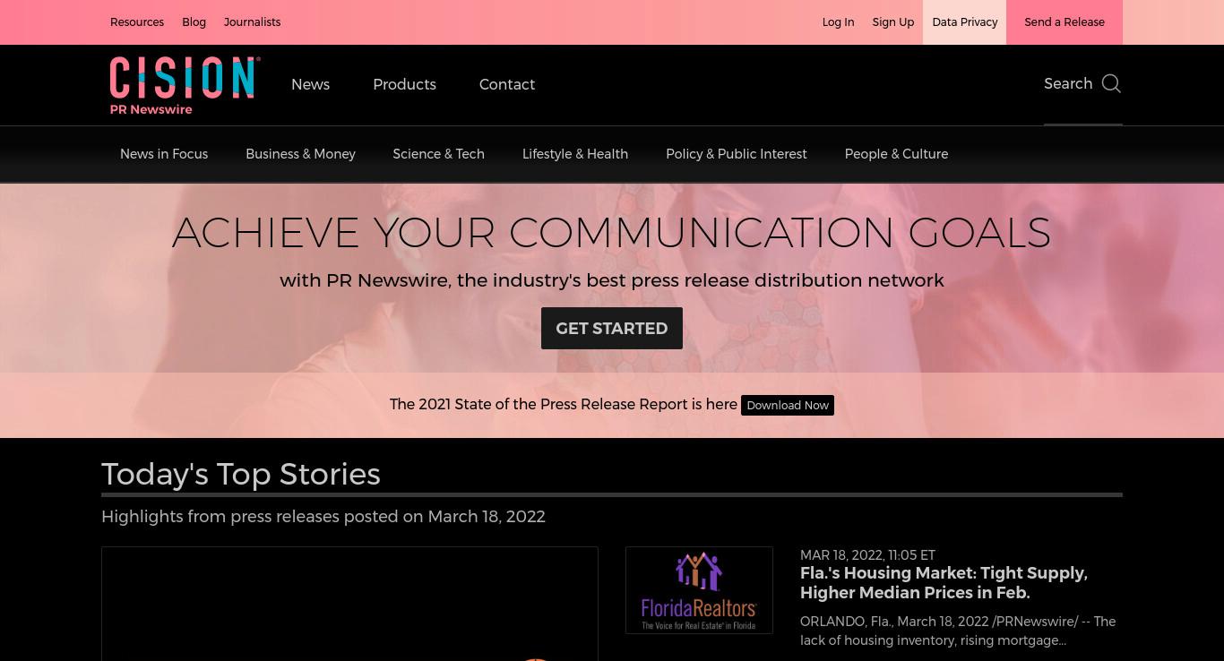1224x661 pixels.
Task: Click the GET STARTED button
Action: click(612, 328)
